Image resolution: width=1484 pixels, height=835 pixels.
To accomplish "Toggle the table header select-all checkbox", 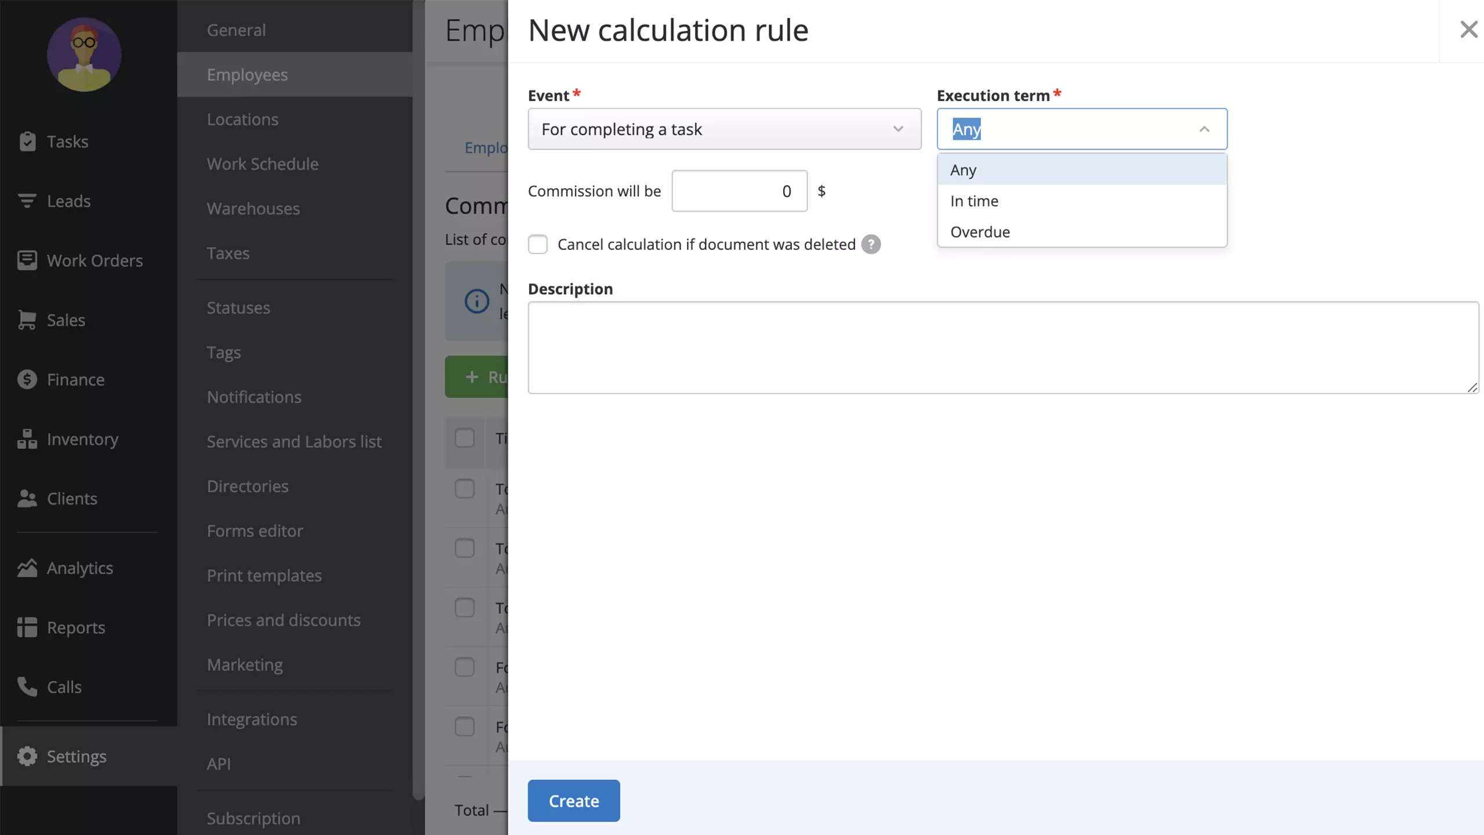I will click(x=464, y=438).
